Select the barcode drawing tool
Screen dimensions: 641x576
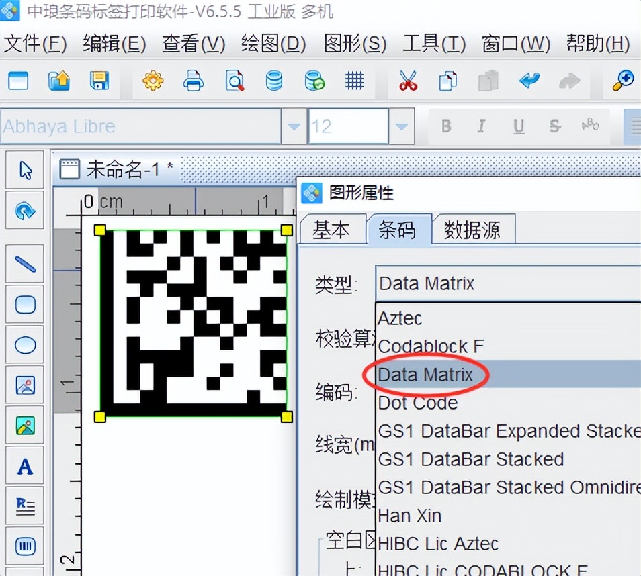click(25, 546)
